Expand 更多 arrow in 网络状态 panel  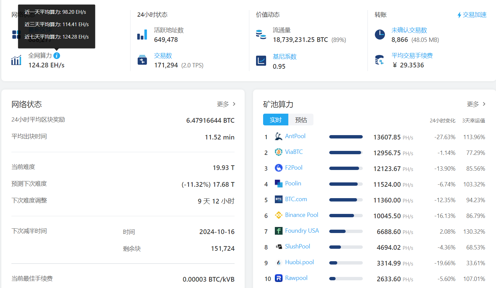[x=234, y=104]
